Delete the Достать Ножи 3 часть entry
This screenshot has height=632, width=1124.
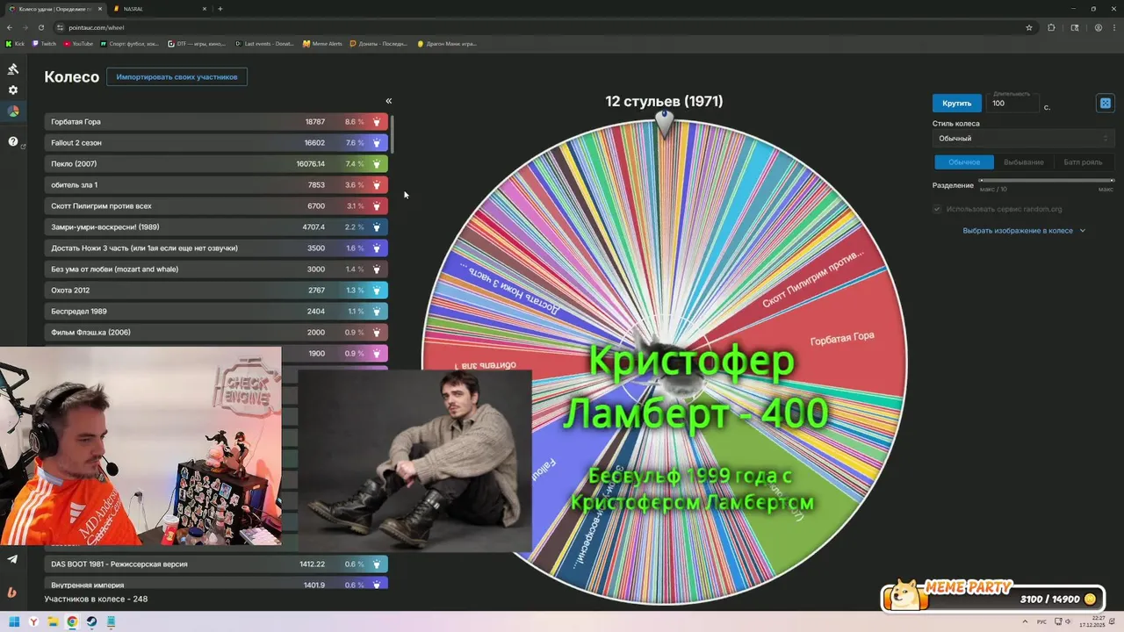[x=377, y=248]
